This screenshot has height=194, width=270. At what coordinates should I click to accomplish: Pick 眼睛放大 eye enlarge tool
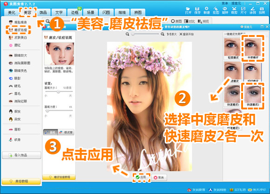point(18,55)
